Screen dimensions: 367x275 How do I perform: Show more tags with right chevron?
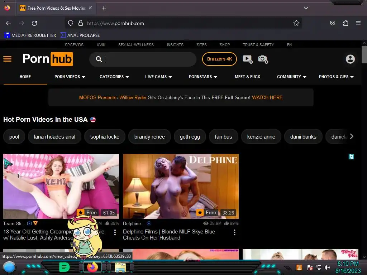tap(352, 136)
